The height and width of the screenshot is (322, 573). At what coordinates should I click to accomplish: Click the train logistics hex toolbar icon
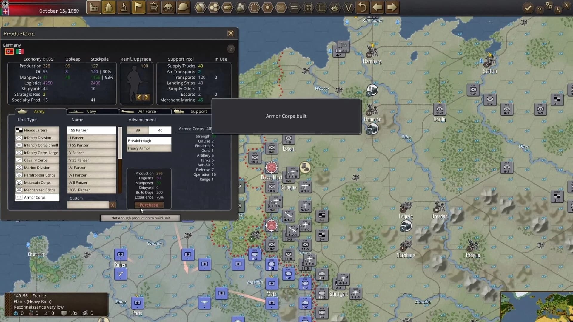(228, 7)
